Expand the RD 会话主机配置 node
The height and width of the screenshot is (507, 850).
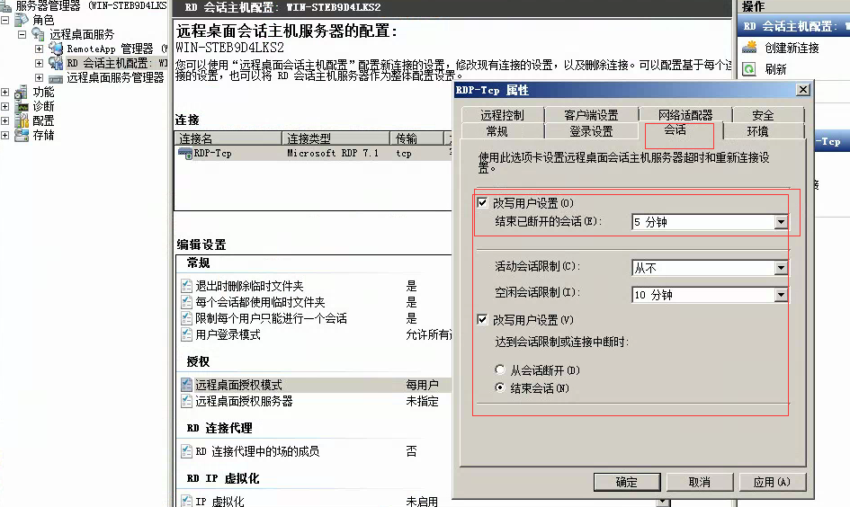pyautogui.click(x=39, y=63)
